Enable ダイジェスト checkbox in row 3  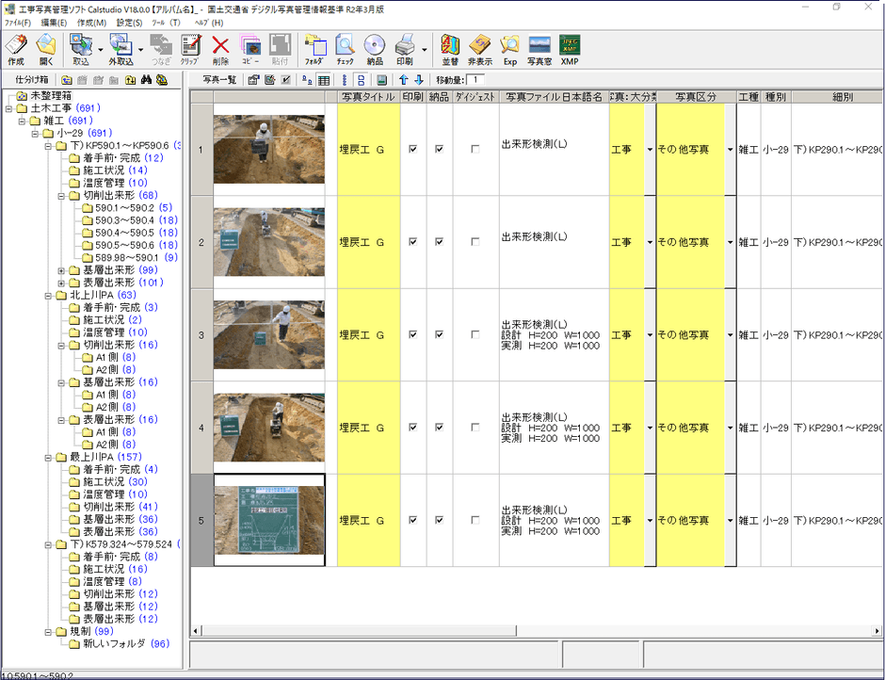pos(475,334)
